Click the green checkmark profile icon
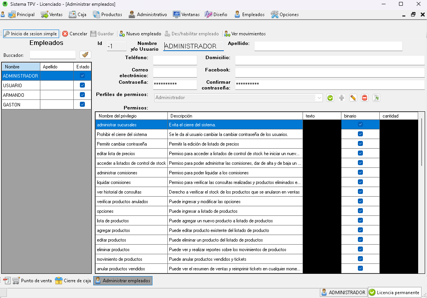 (x=330, y=98)
